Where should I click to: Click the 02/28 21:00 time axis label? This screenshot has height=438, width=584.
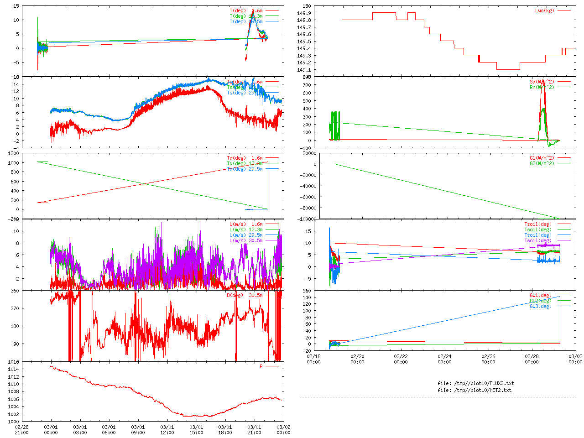pyautogui.click(x=21, y=430)
